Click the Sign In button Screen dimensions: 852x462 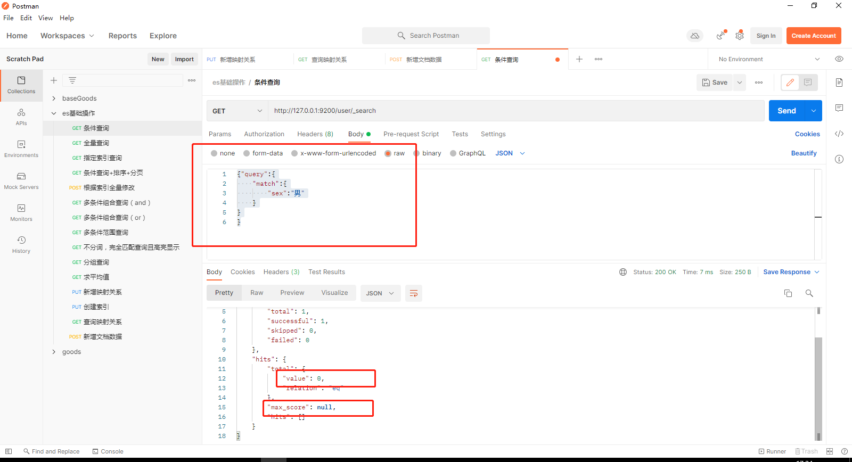coord(766,36)
